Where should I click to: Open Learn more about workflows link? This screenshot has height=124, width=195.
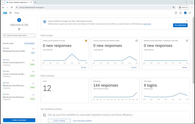[82, 121]
